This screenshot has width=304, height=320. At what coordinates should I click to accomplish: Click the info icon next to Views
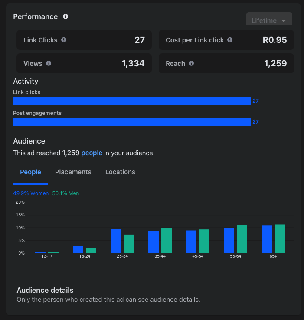pyautogui.click(x=49, y=63)
